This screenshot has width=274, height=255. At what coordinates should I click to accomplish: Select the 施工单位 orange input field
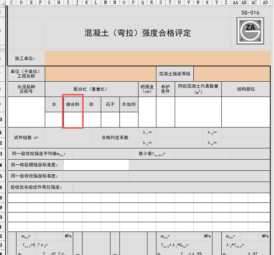158,58
